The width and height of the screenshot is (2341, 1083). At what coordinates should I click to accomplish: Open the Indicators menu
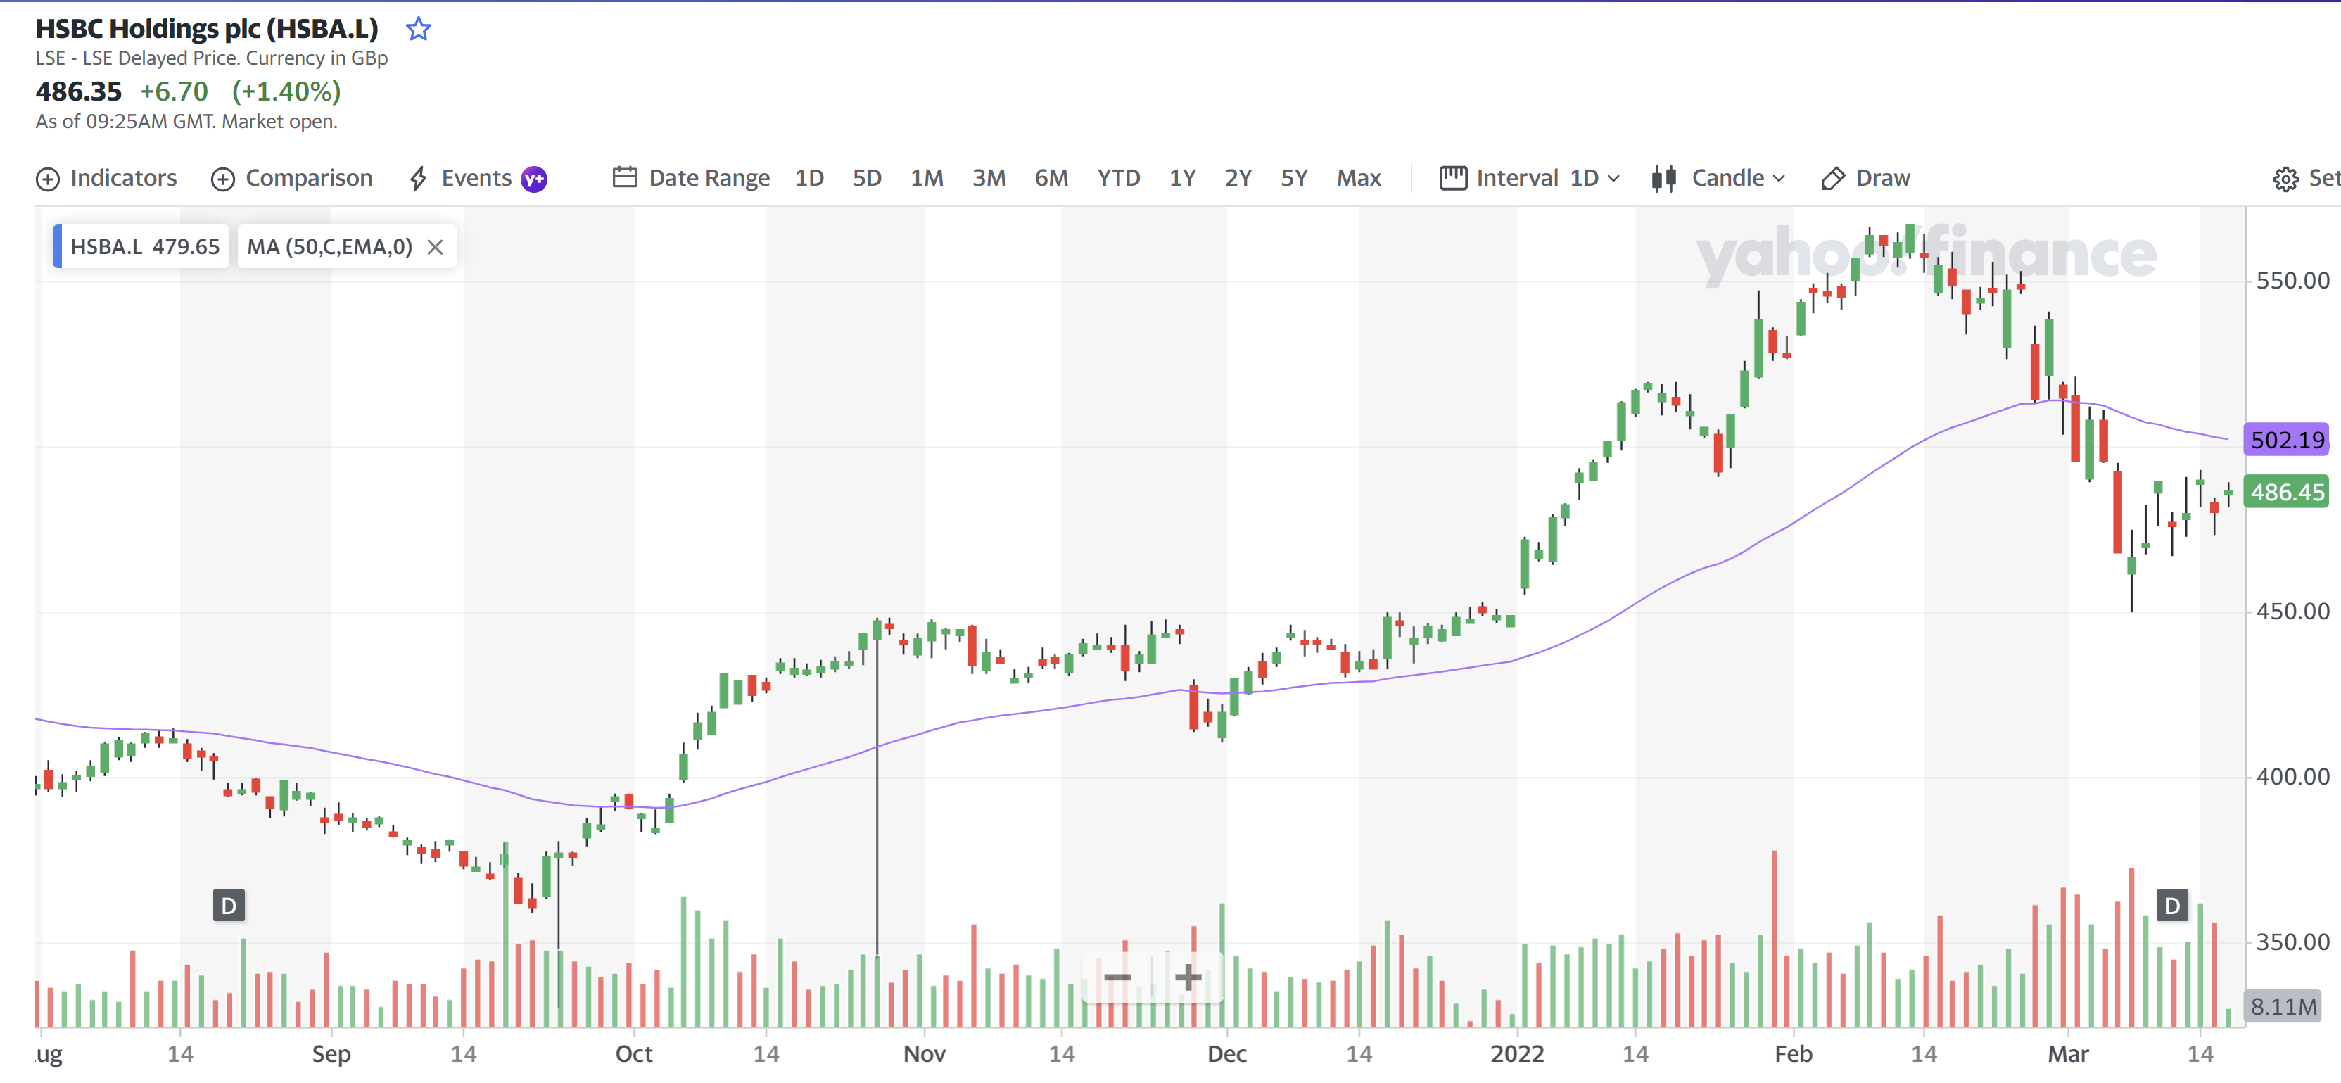[x=106, y=178]
